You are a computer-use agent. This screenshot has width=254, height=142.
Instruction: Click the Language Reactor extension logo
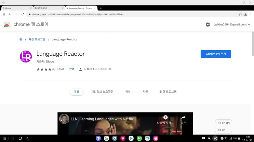pos(26,56)
